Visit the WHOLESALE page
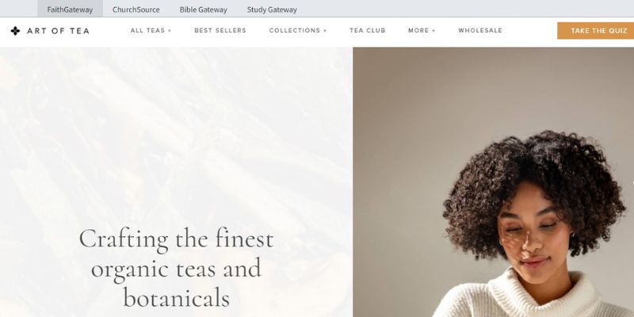Screen dimensions: 634x317 click(480, 30)
